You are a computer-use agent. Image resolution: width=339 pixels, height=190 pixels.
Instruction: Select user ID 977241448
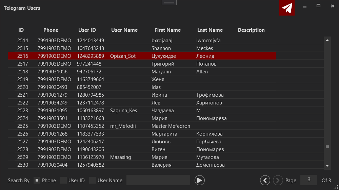89,64
